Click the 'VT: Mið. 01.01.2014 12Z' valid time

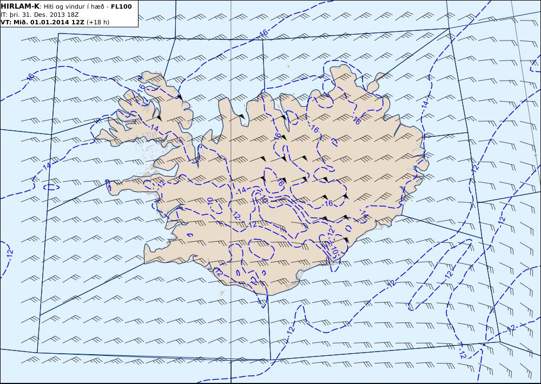click(43, 22)
